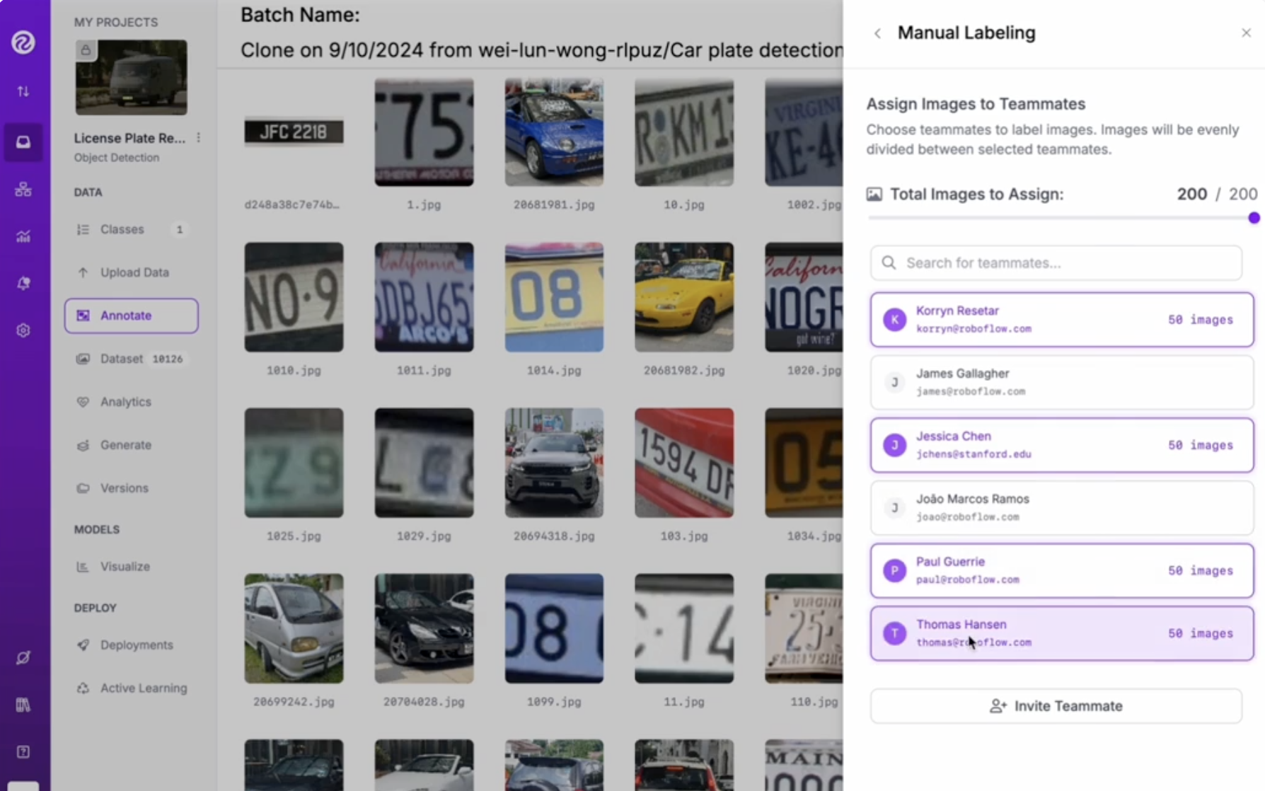
Task: Open the Roboflow logo home icon
Action: pos(23,42)
